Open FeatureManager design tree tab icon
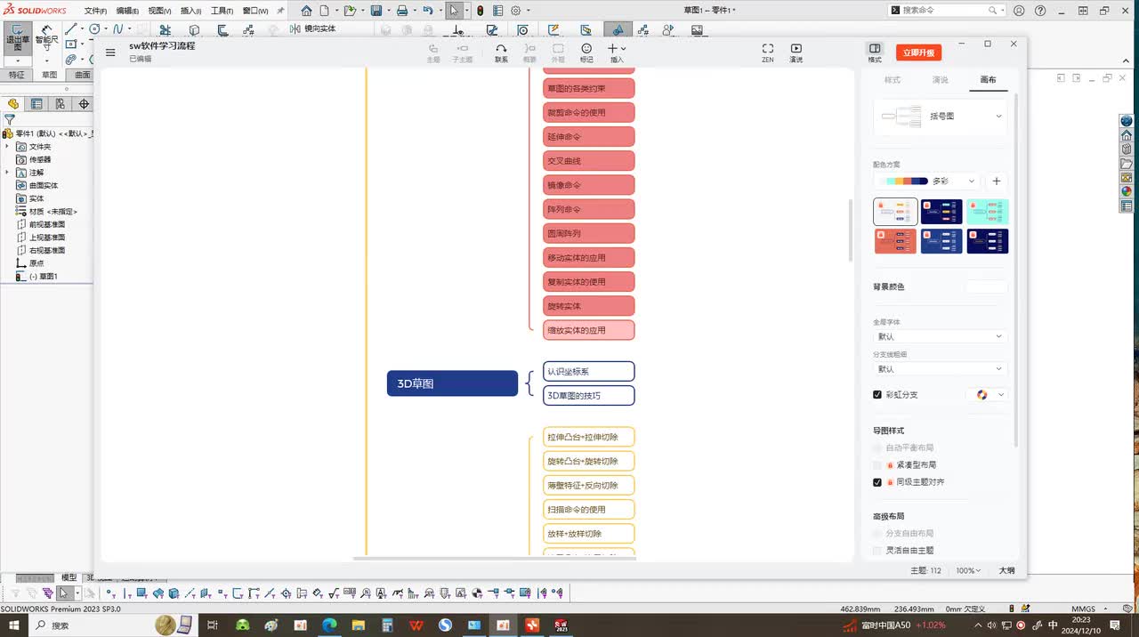Viewport: 1139px width, 637px height. [x=13, y=104]
